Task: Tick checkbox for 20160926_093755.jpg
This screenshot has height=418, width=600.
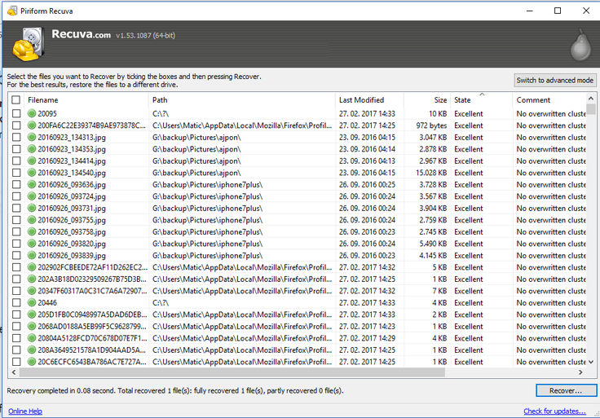Action: (16, 220)
